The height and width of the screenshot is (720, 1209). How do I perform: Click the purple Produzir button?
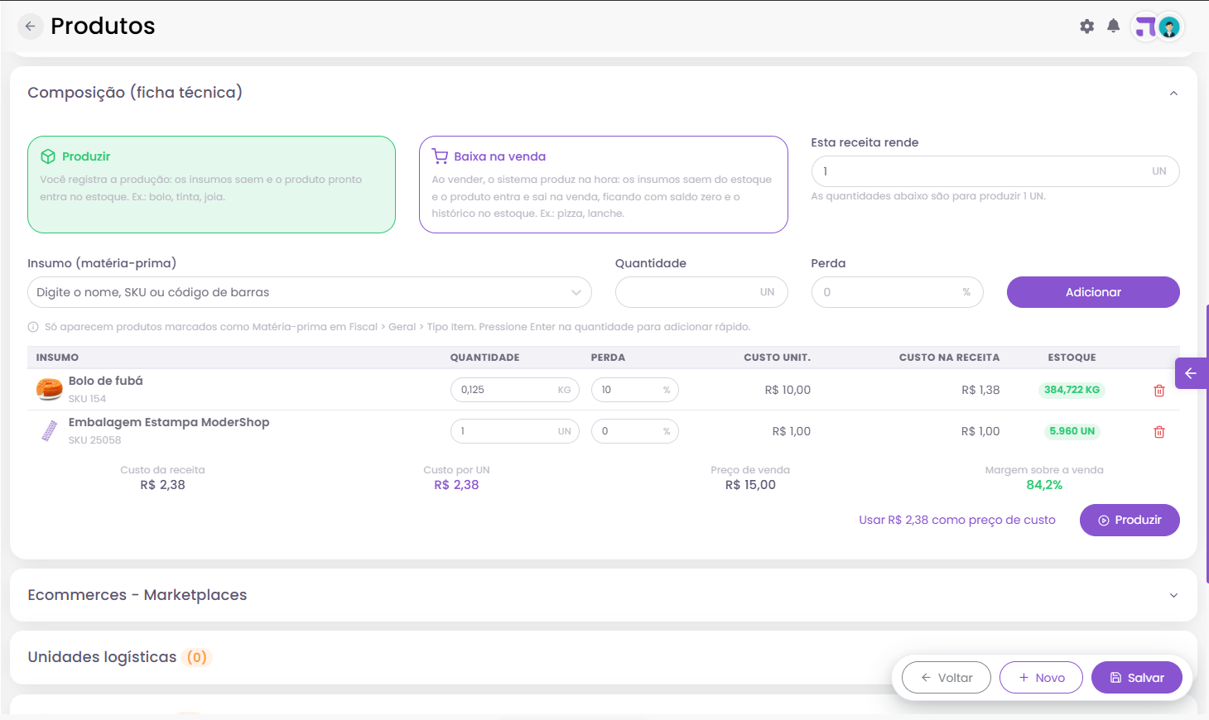(1130, 520)
